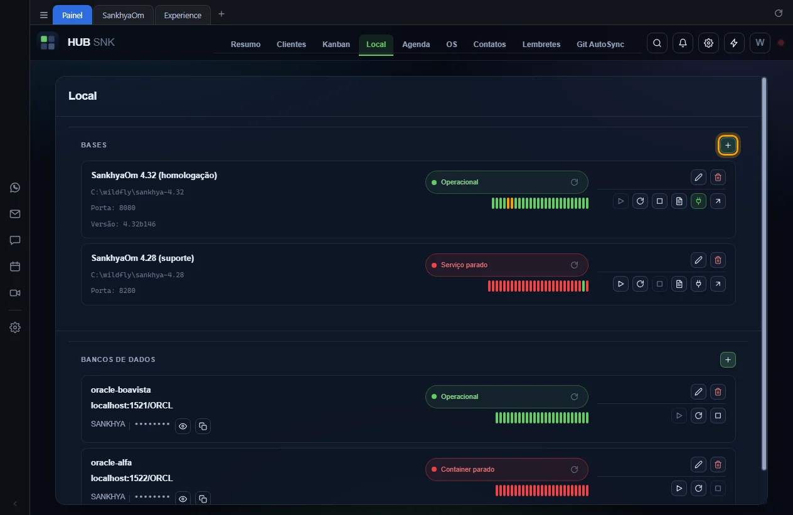Screen dimensions: 793x515
Task: Go to the Resumo section
Action: 245,45
